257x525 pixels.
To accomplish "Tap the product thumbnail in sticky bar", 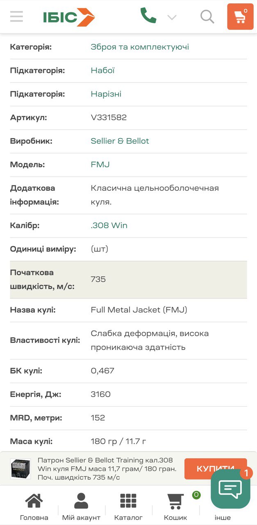I will 20,469.
